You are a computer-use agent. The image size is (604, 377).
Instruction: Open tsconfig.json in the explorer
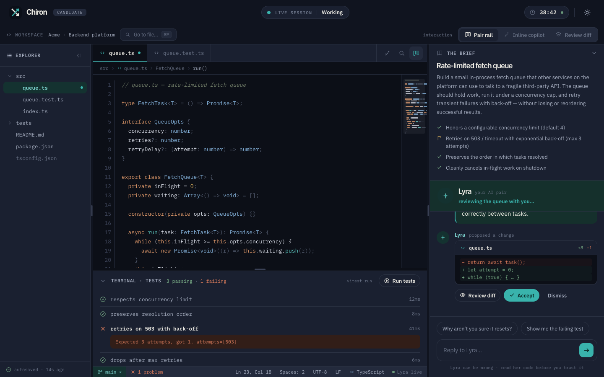45,158
